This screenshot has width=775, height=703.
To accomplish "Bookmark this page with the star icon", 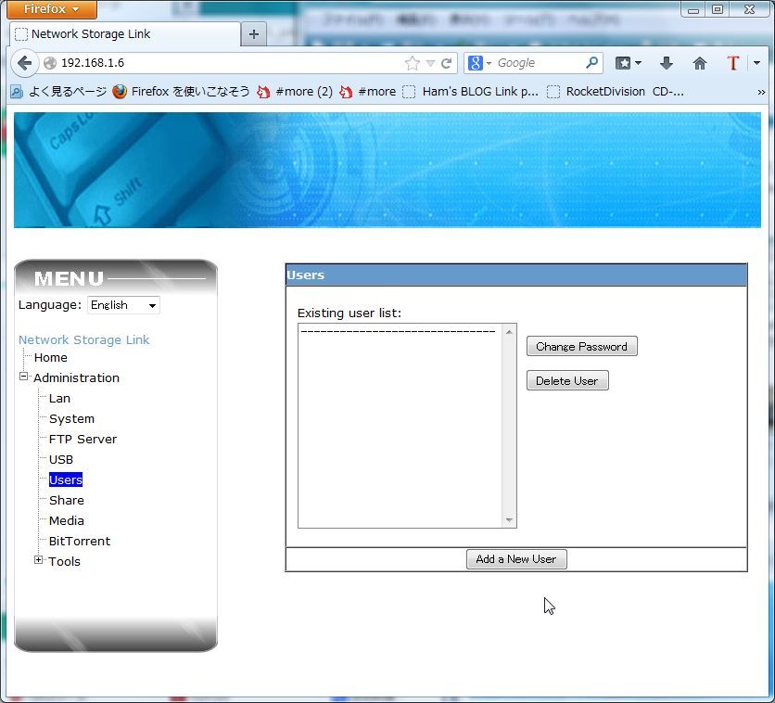I will (x=413, y=63).
